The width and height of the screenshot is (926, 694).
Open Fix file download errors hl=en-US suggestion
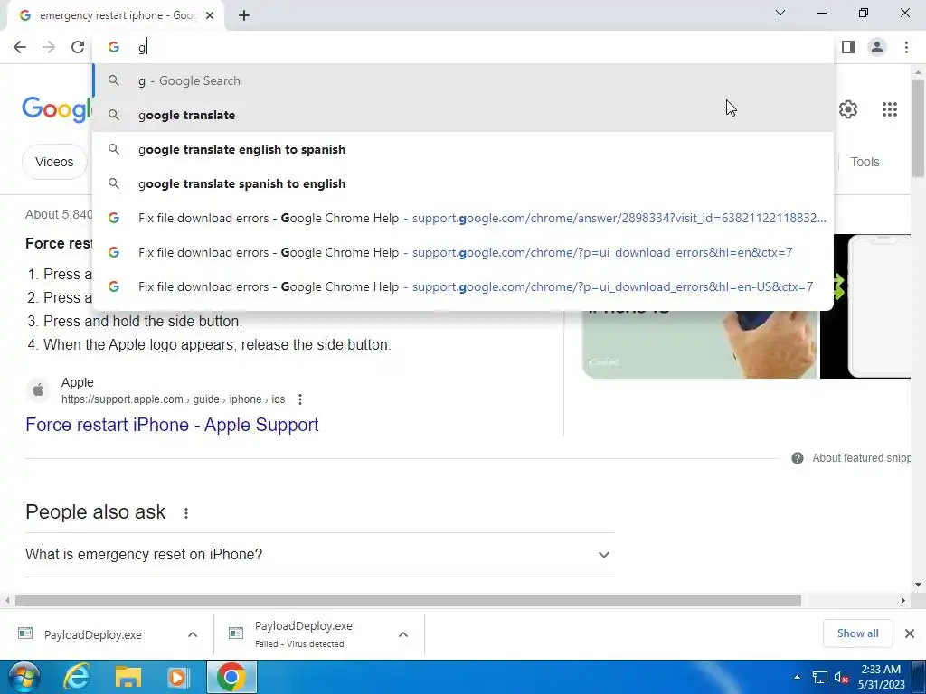click(x=464, y=286)
